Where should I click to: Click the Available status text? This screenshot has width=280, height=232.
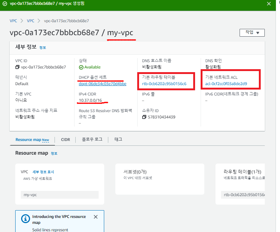click(92, 67)
